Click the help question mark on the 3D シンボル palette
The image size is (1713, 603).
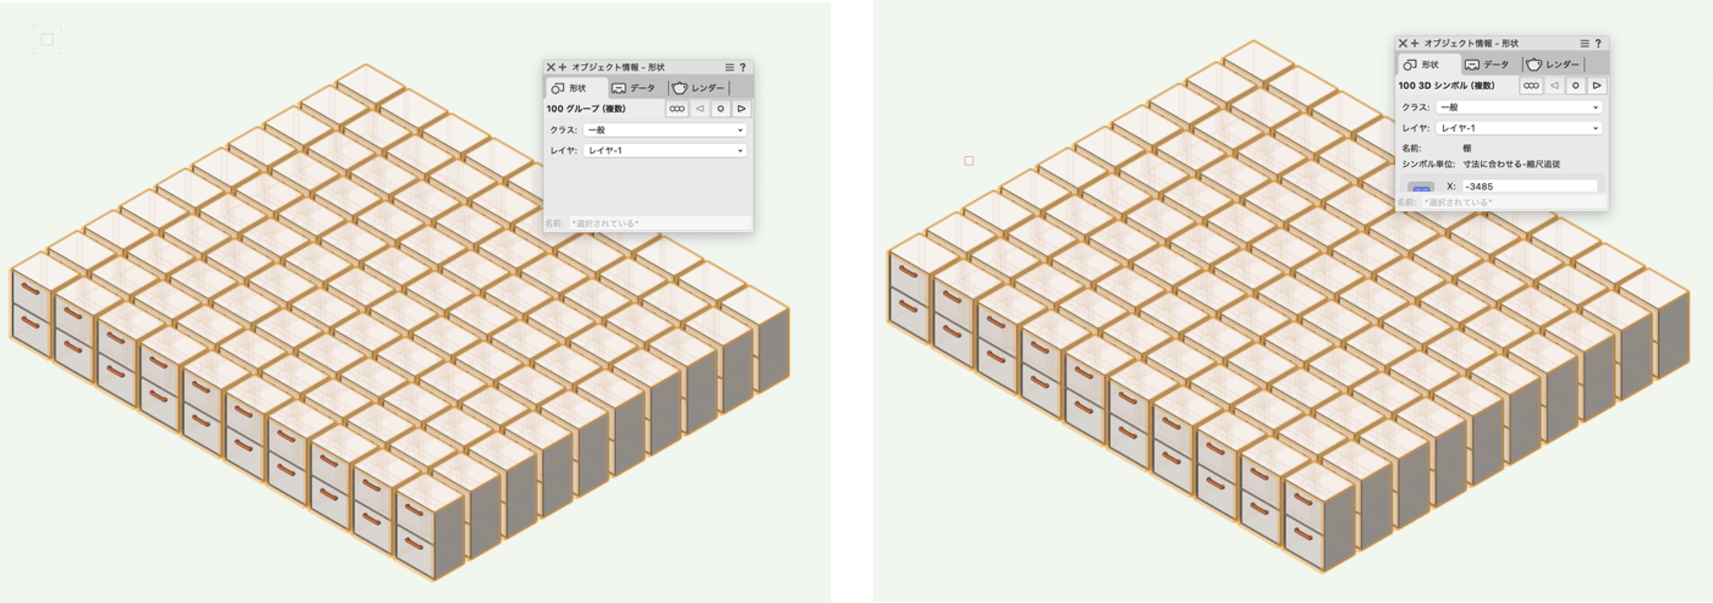click(1598, 44)
